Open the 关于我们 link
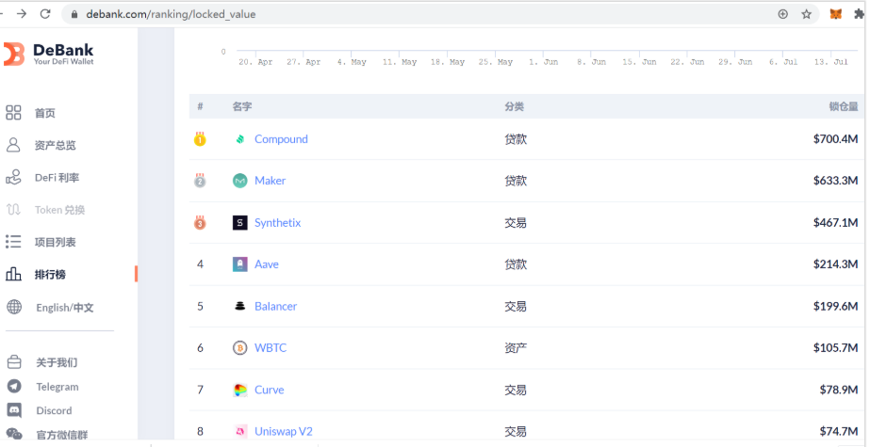 point(57,362)
